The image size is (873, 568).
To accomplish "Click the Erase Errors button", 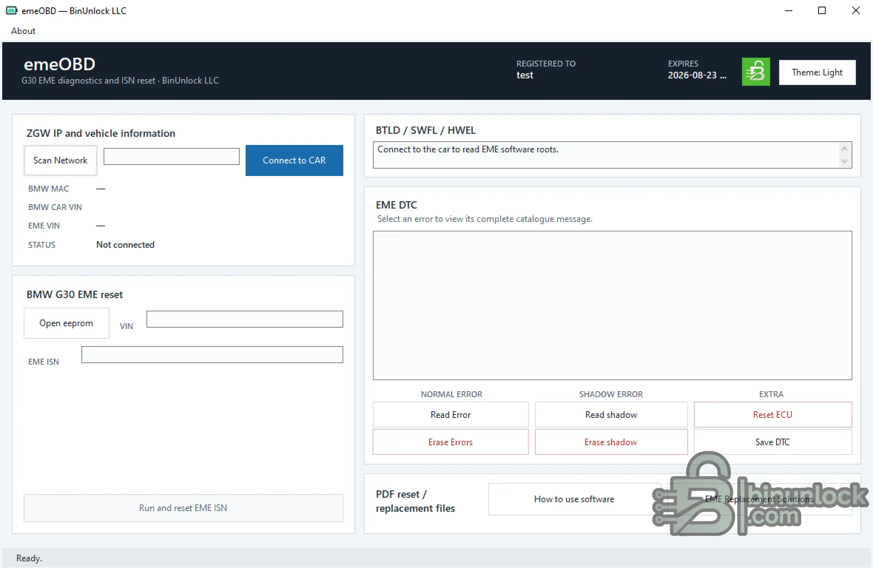I will point(451,442).
